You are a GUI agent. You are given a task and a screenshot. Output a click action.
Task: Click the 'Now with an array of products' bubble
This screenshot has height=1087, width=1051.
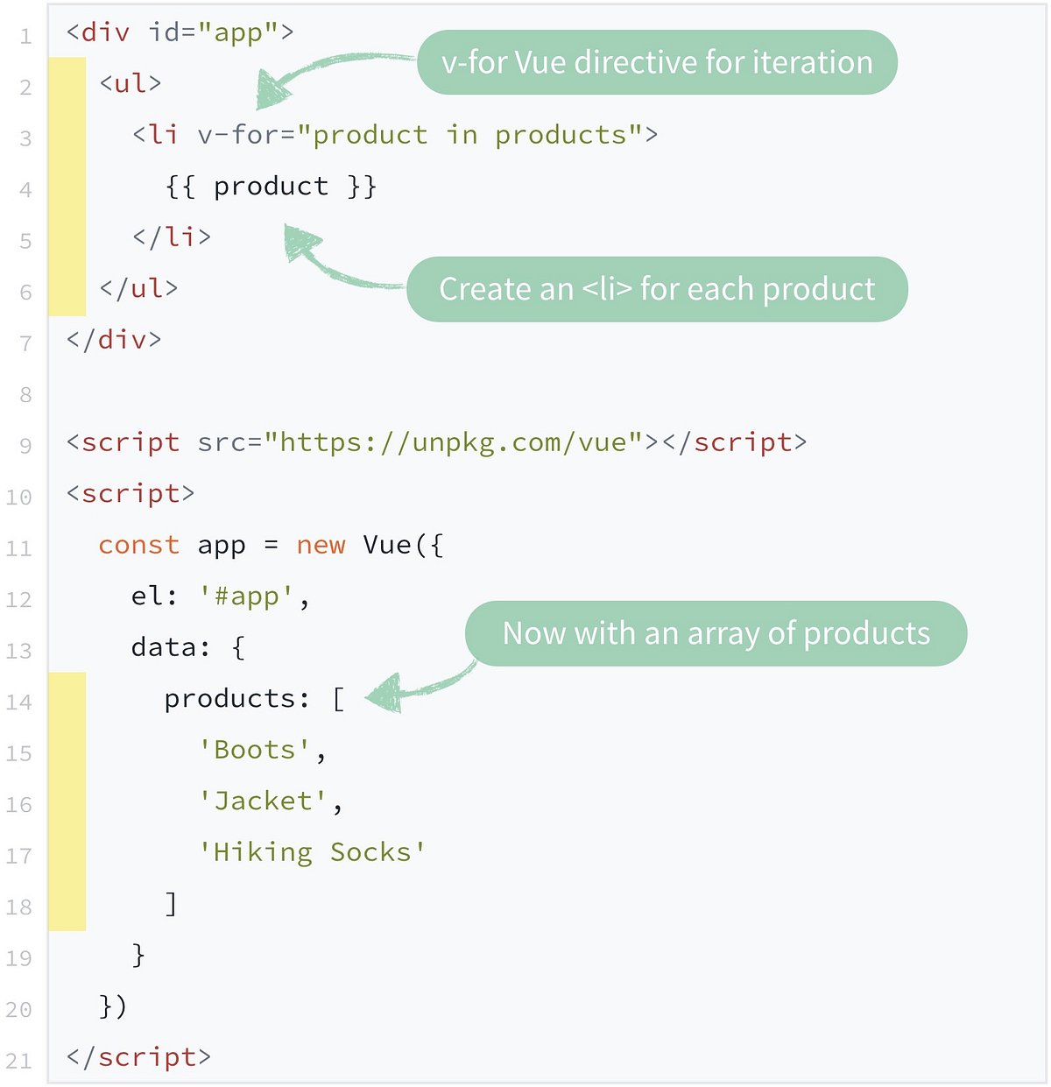pos(716,633)
